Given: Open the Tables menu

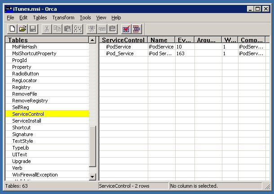Looking at the screenshot, I should 40,18.
